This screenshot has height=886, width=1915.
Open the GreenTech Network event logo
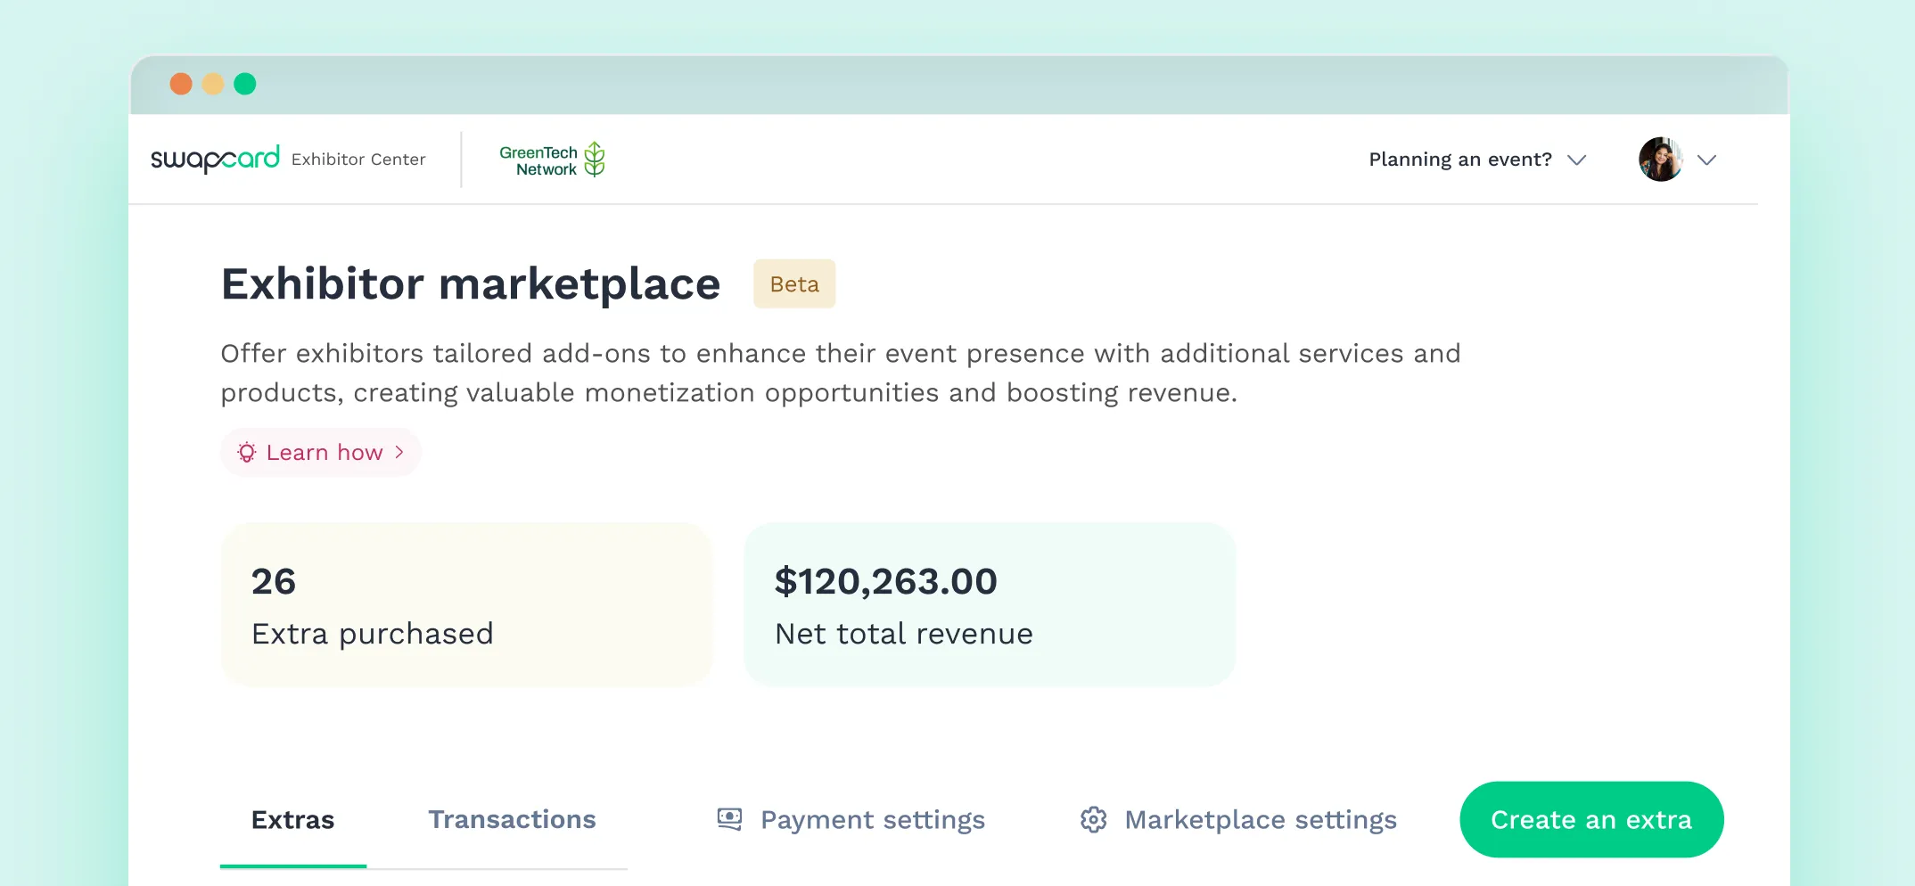coord(551,158)
